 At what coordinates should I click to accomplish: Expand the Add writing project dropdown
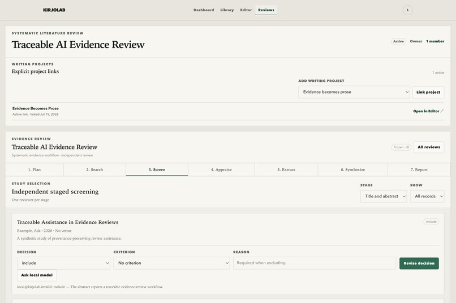pyautogui.click(x=354, y=92)
